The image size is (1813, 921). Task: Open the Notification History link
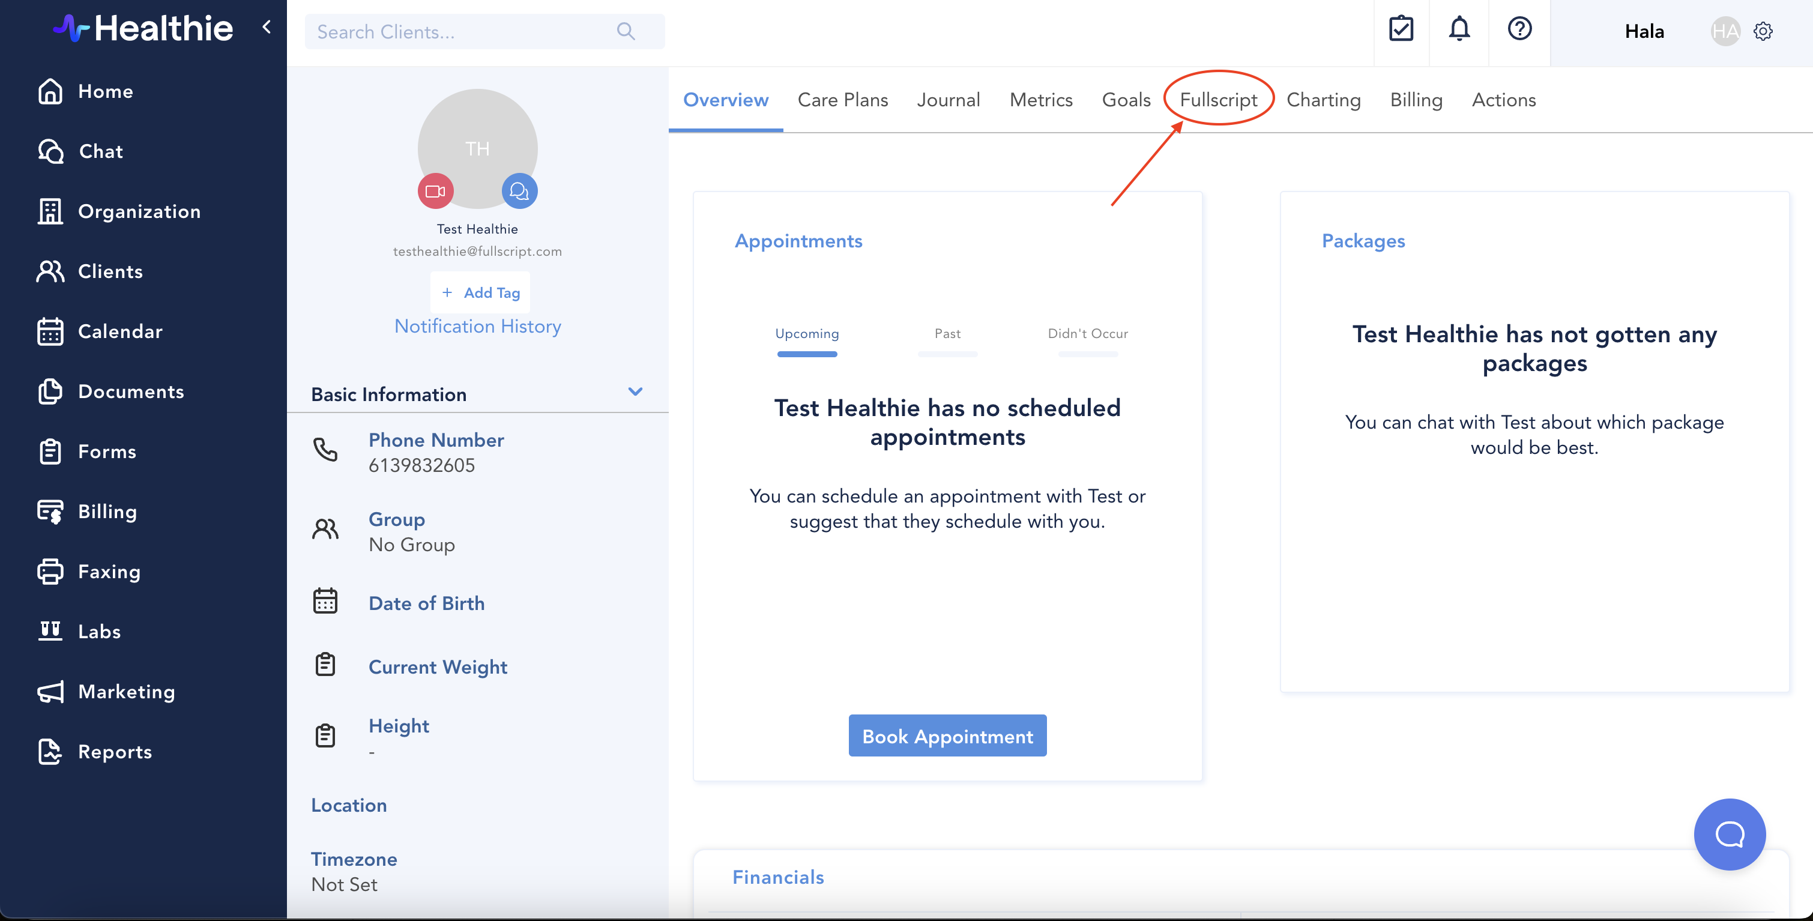point(477,327)
